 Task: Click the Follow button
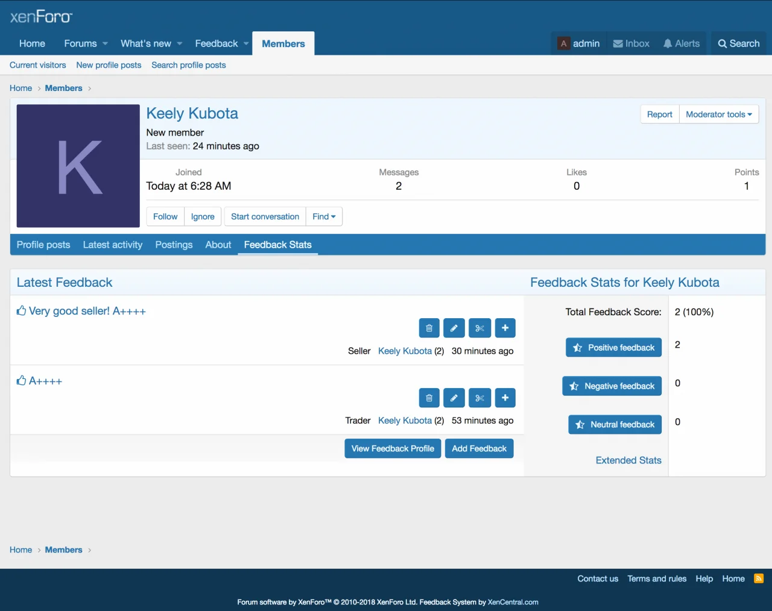(x=165, y=217)
